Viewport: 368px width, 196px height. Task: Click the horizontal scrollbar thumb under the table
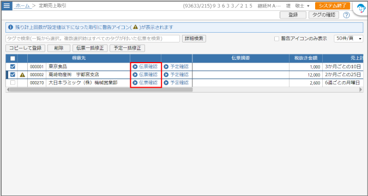[101, 89]
